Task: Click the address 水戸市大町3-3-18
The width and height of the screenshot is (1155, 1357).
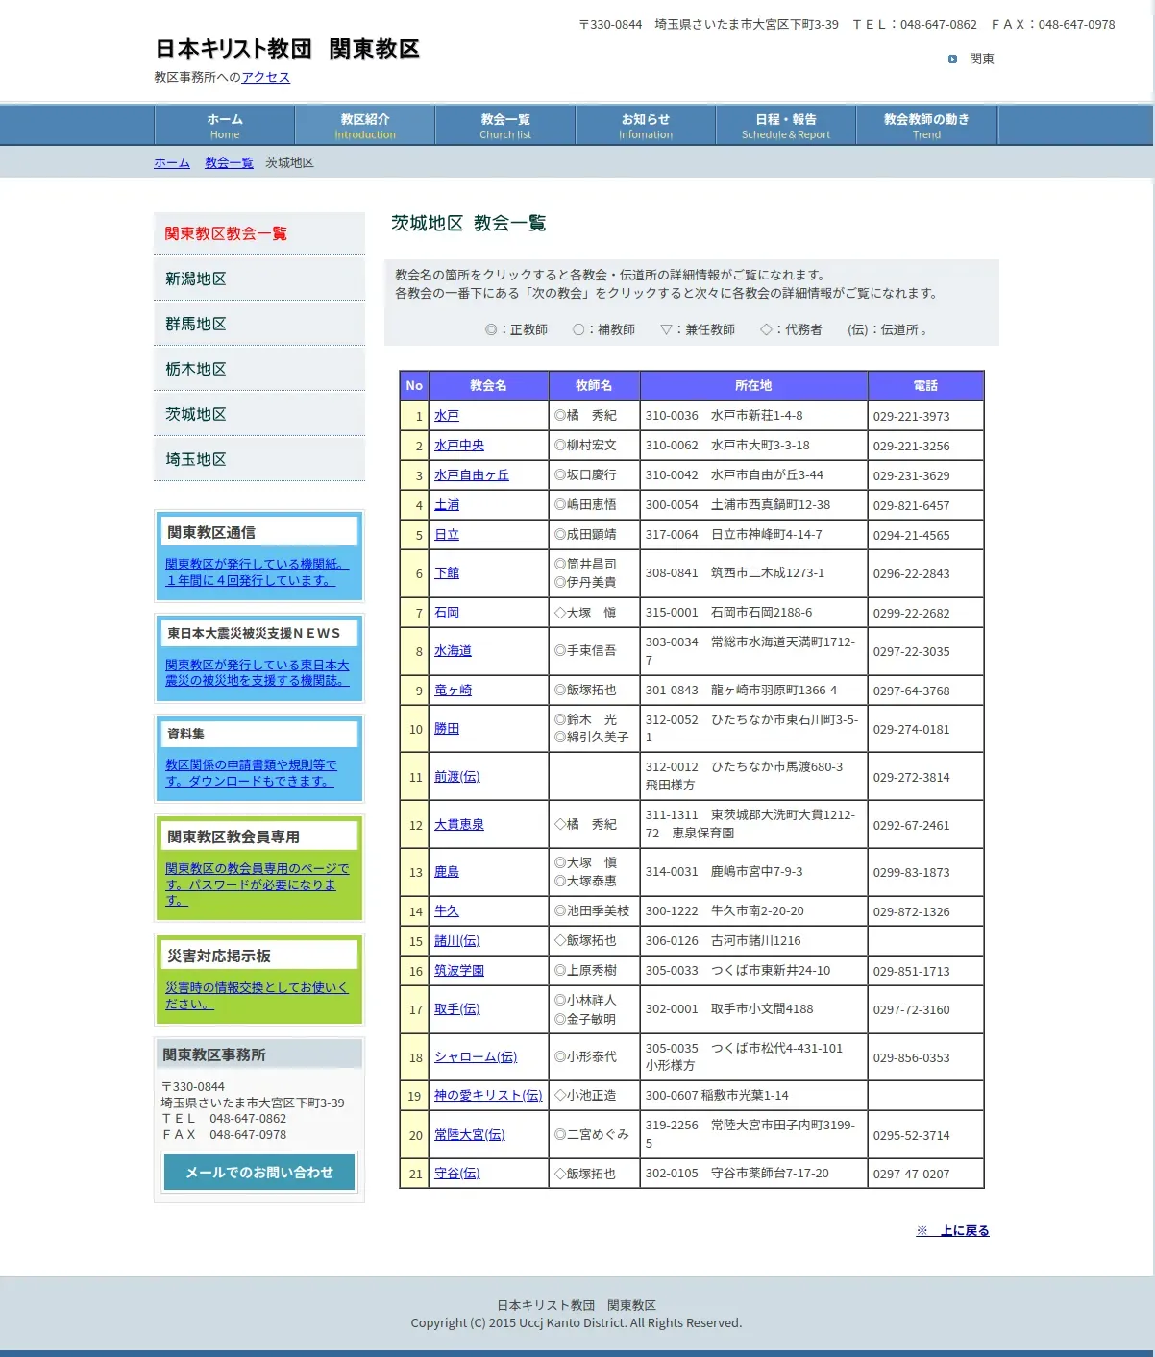Action: point(760,446)
